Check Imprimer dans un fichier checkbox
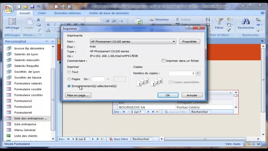The height and width of the screenshot is (151, 268). click(163, 61)
